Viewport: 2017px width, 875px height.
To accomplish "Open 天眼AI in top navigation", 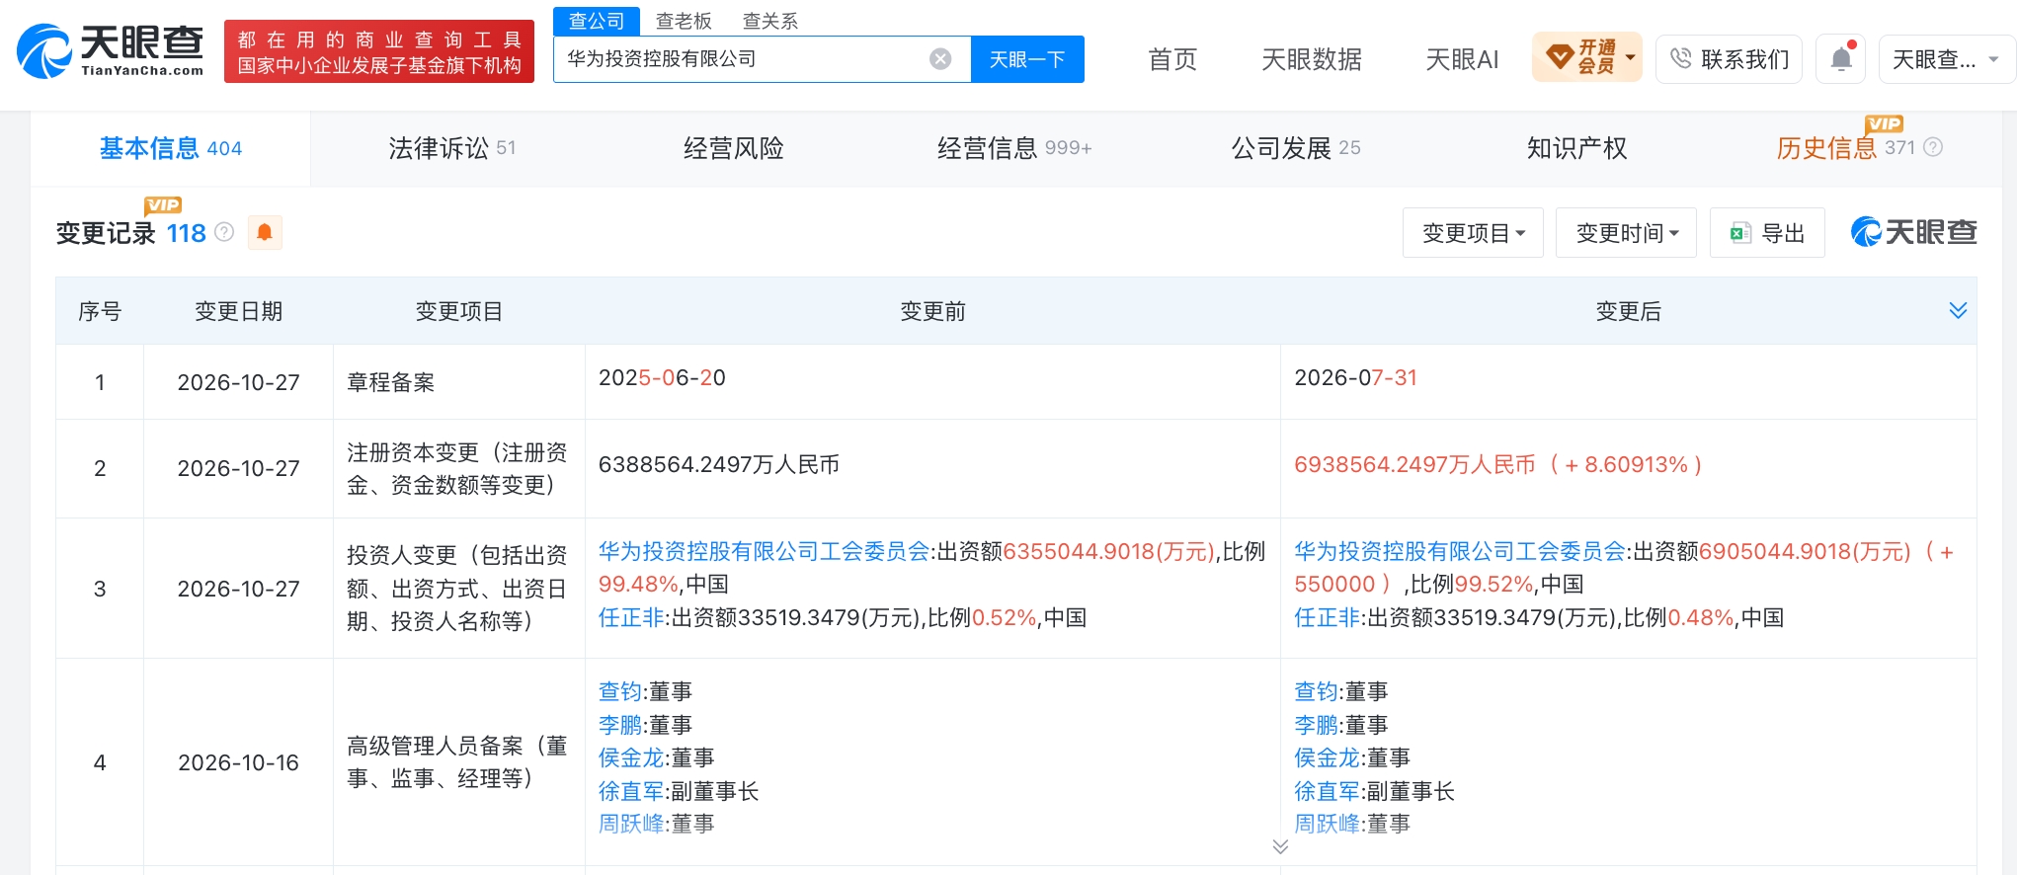I will tap(1462, 59).
